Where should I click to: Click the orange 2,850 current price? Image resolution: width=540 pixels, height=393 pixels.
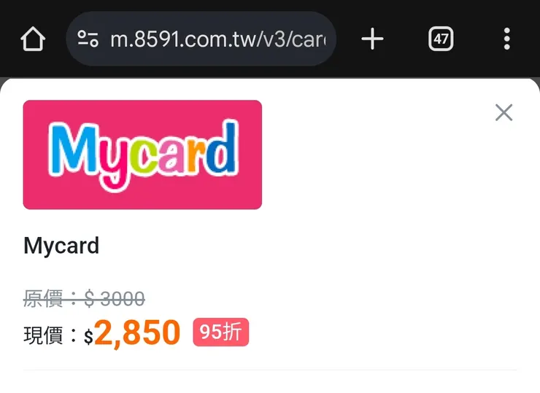coord(137,332)
